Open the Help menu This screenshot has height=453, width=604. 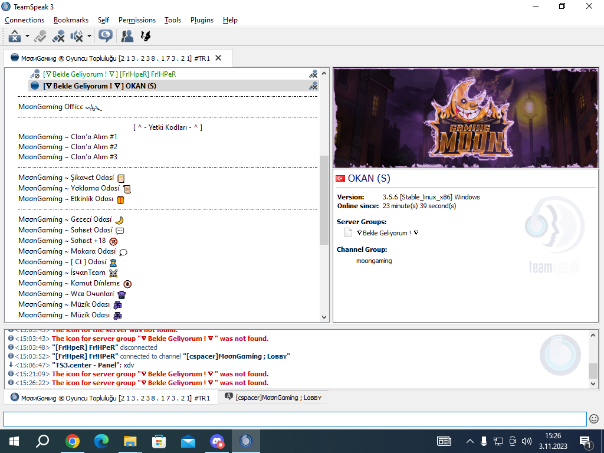pyautogui.click(x=230, y=20)
